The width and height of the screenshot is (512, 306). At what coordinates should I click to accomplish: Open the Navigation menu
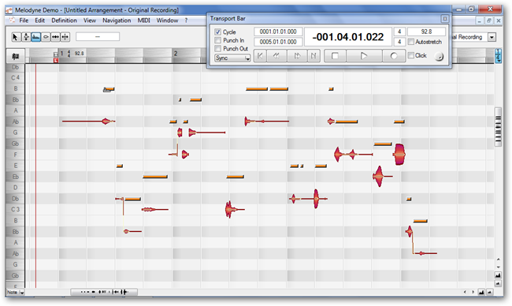click(x=117, y=21)
